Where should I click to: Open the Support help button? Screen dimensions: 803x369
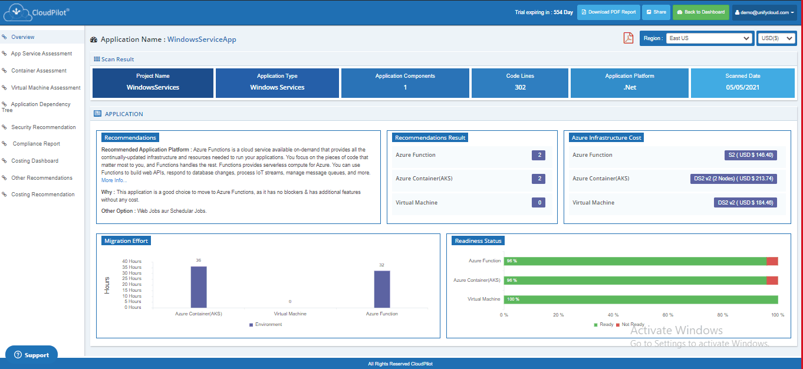pos(32,355)
